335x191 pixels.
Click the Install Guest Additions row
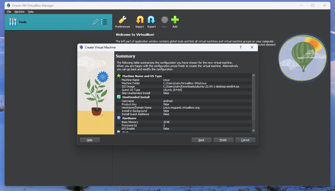click(x=184, y=114)
